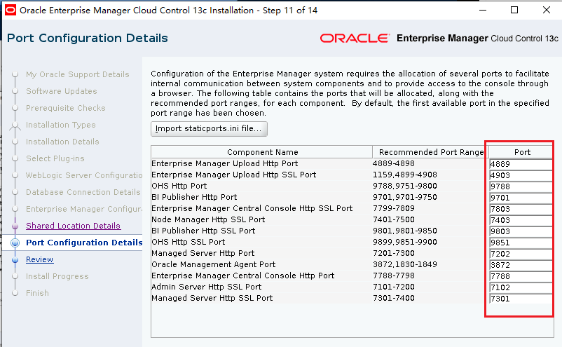Viewport: 562px width, 347px height.
Task: Click the Database Connection Details step
Action: [83, 192]
